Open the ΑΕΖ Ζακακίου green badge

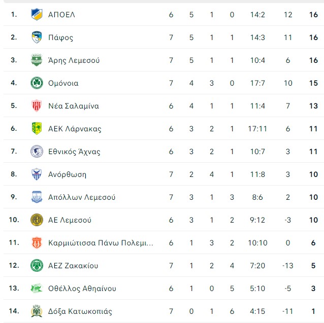[x=37, y=266]
